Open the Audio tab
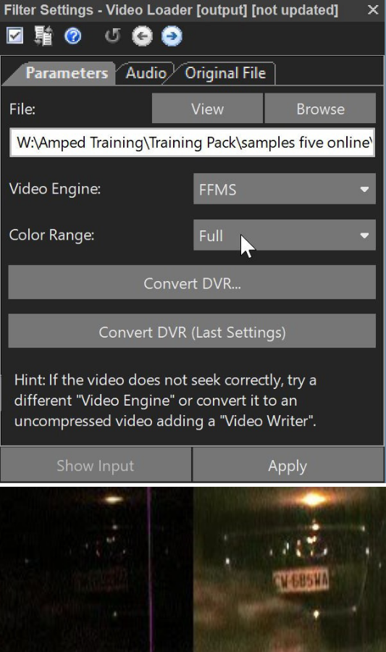This screenshot has height=652, width=386. [146, 74]
